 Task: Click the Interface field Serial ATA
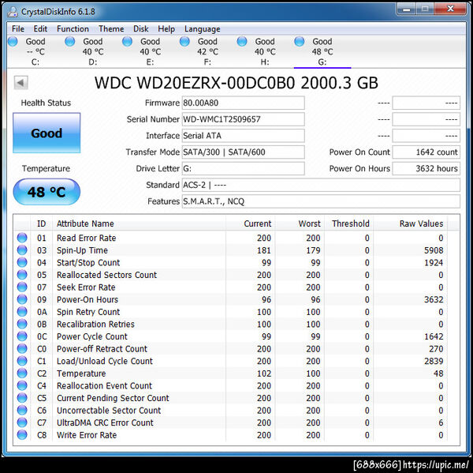coord(243,135)
